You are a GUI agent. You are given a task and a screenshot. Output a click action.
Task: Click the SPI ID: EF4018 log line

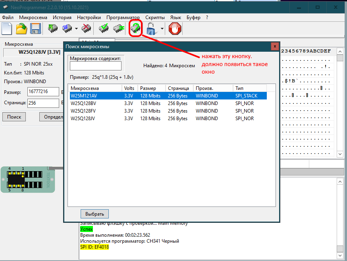click(x=94, y=247)
